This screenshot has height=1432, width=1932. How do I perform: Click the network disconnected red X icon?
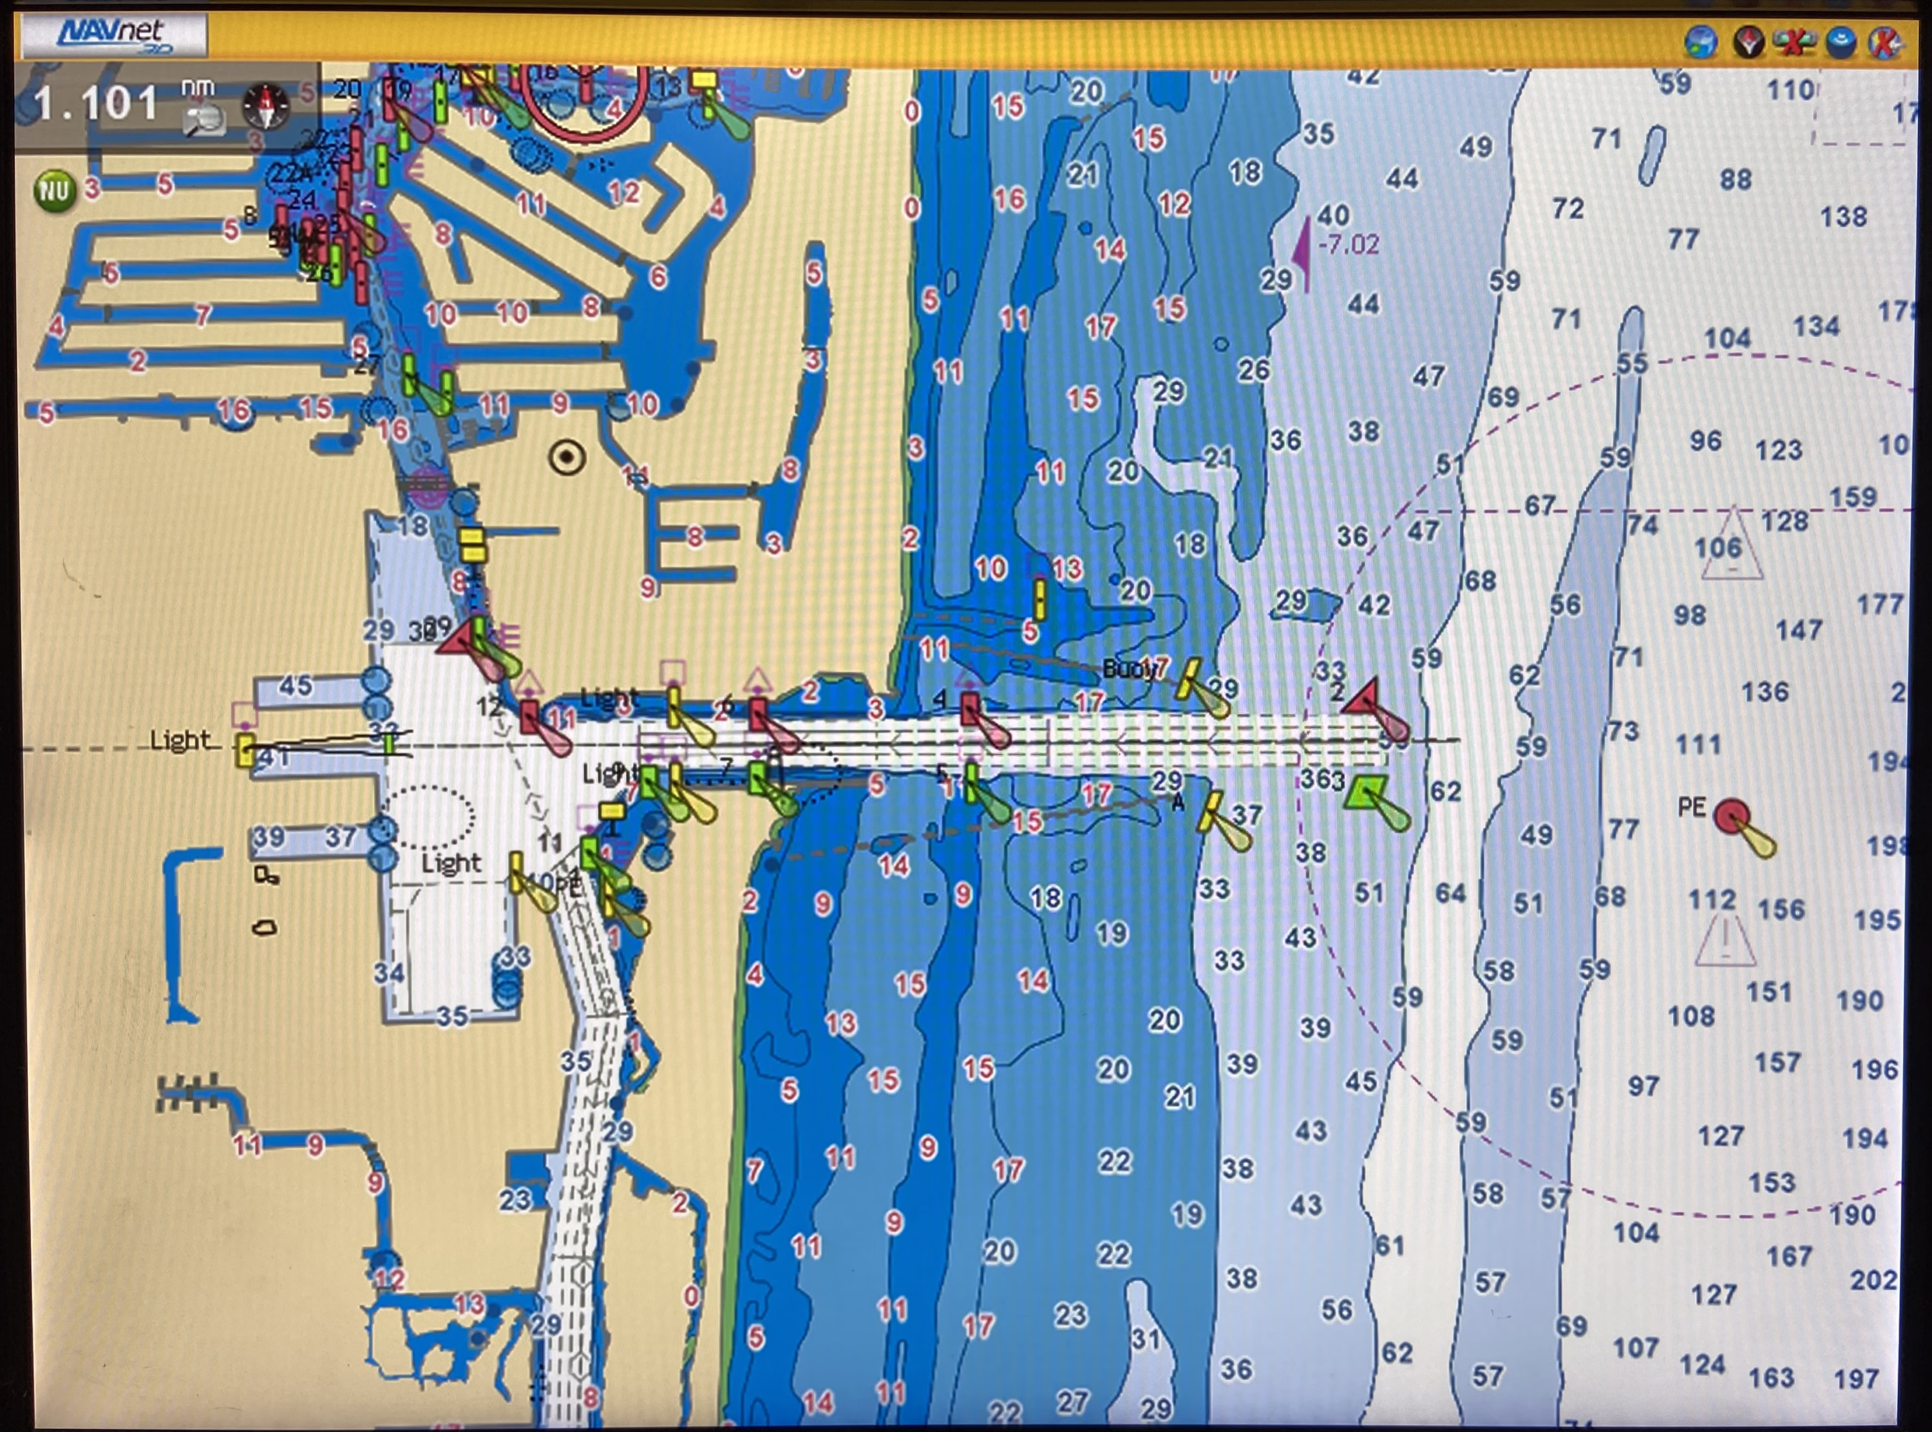1794,42
